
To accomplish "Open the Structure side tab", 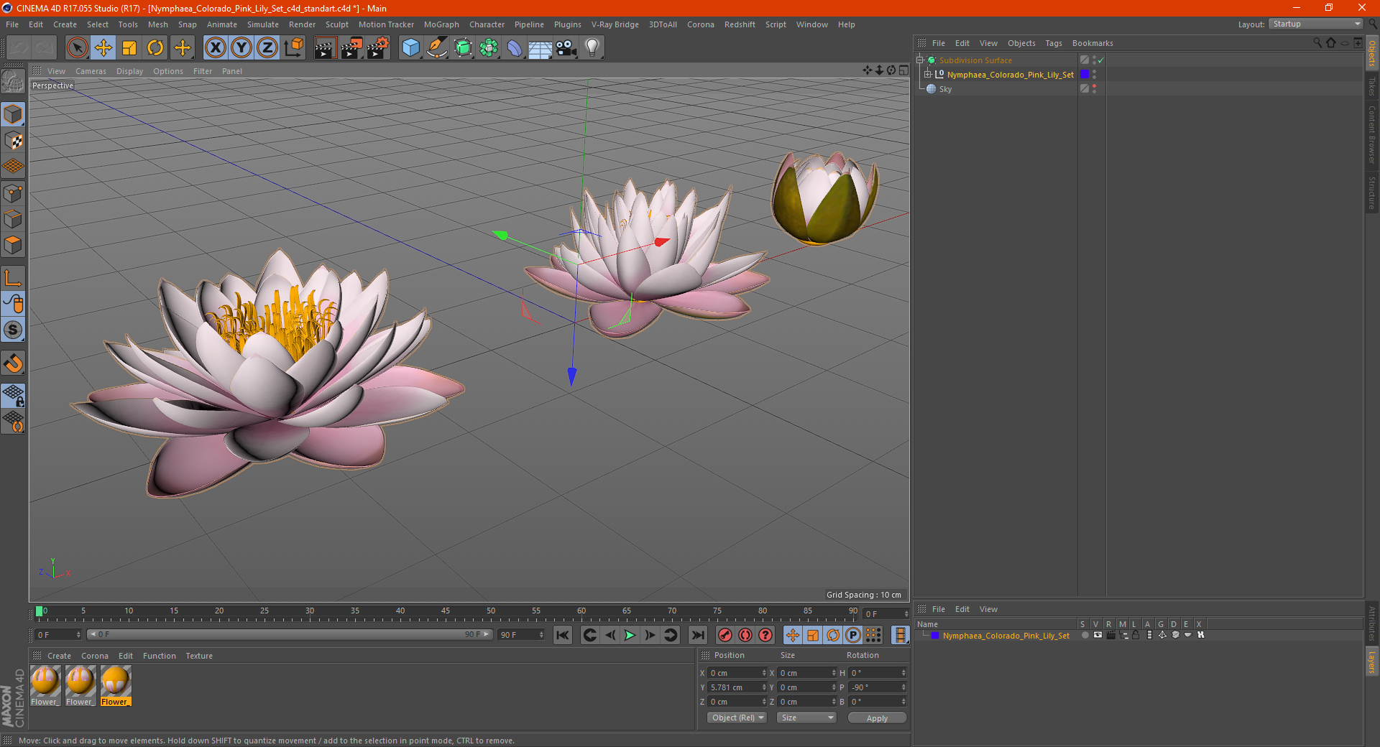I will coord(1371,192).
